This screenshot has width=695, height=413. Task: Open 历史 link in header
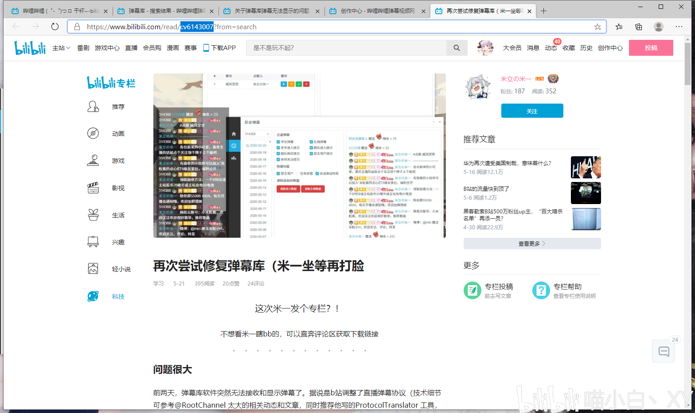click(x=586, y=48)
